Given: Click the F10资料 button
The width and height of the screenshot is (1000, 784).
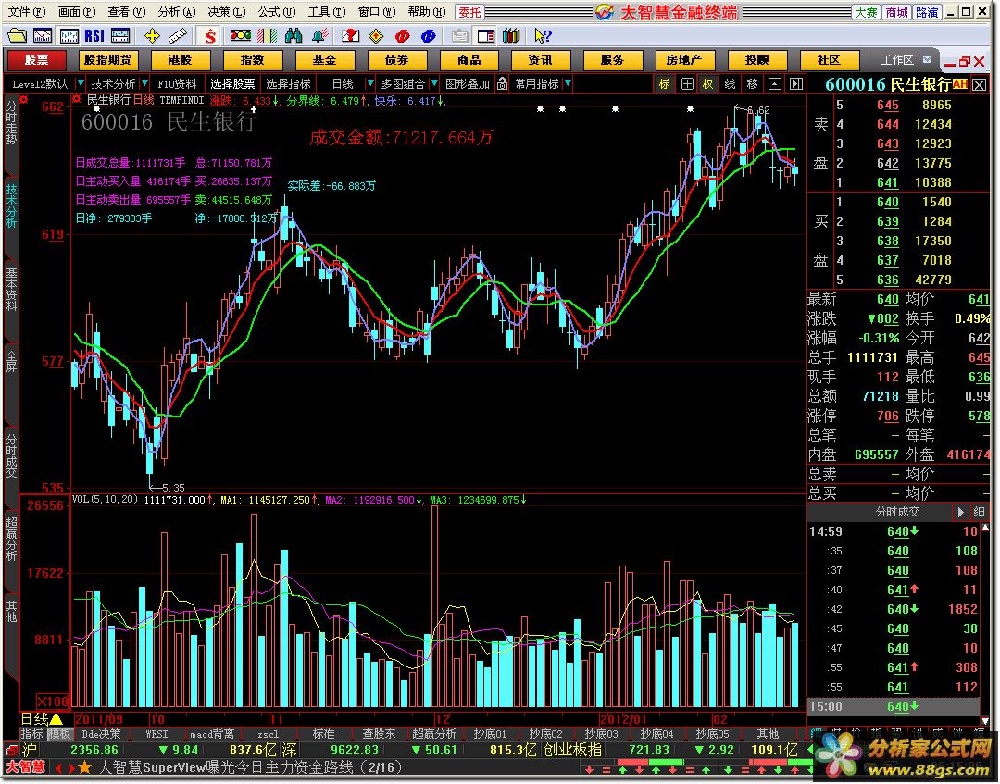Looking at the screenshot, I should coord(177,83).
